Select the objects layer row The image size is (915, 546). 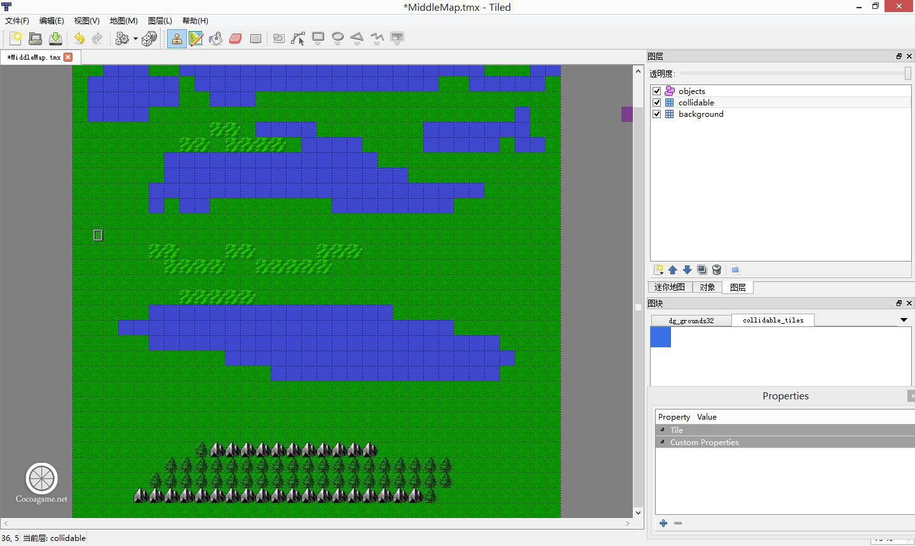tap(781, 91)
